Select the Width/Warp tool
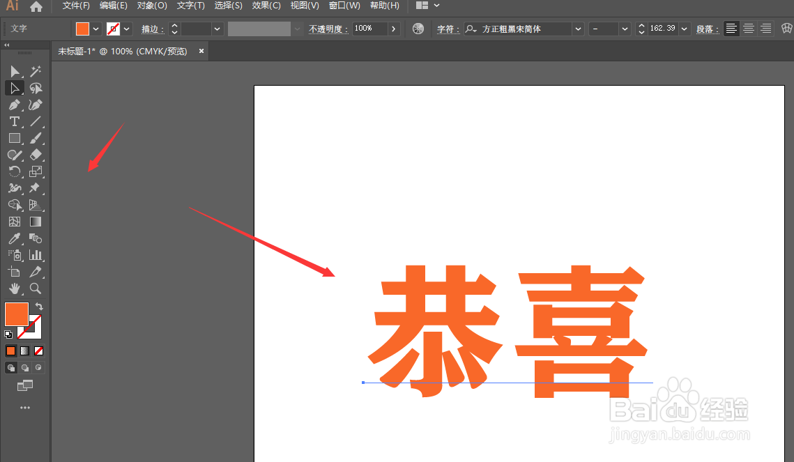This screenshot has height=462, width=794. (x=15, y=188)
